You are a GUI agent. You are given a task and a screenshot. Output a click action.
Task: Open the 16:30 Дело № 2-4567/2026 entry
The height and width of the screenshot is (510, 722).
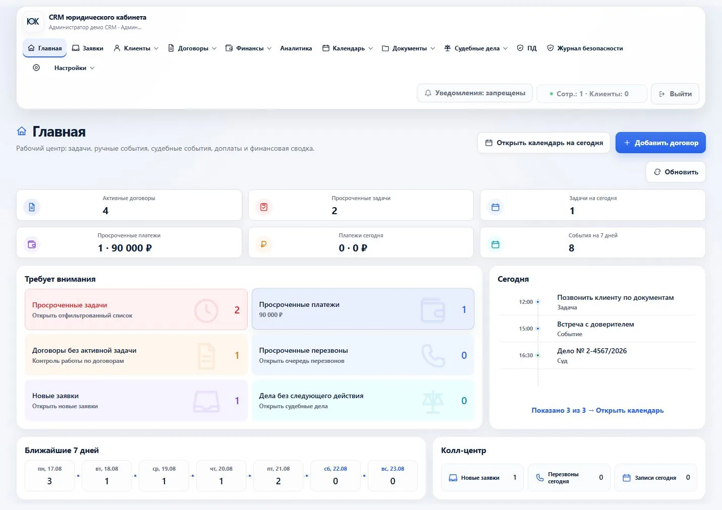(x=597, y=355)
